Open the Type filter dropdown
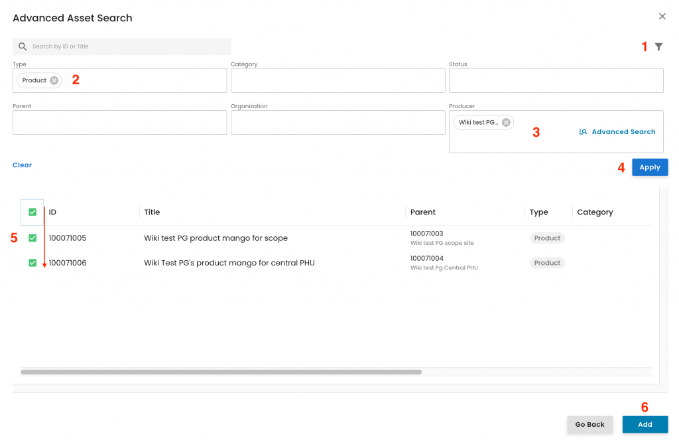 click(x=146, y=80)
